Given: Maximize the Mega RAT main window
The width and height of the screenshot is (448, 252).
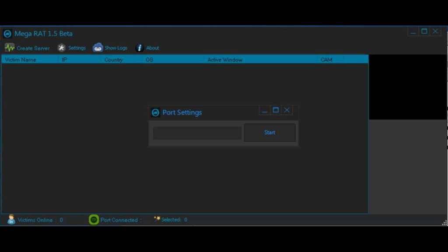Looking at the screenshot, I should tap(424, 31).
